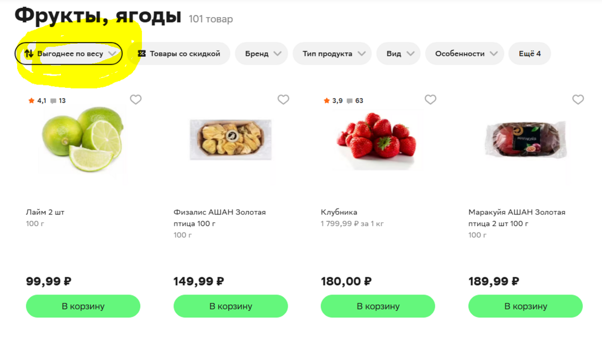Open reviews comment icon for Лайм
Viewport: 602px width, 342px height.
point(53,101)
